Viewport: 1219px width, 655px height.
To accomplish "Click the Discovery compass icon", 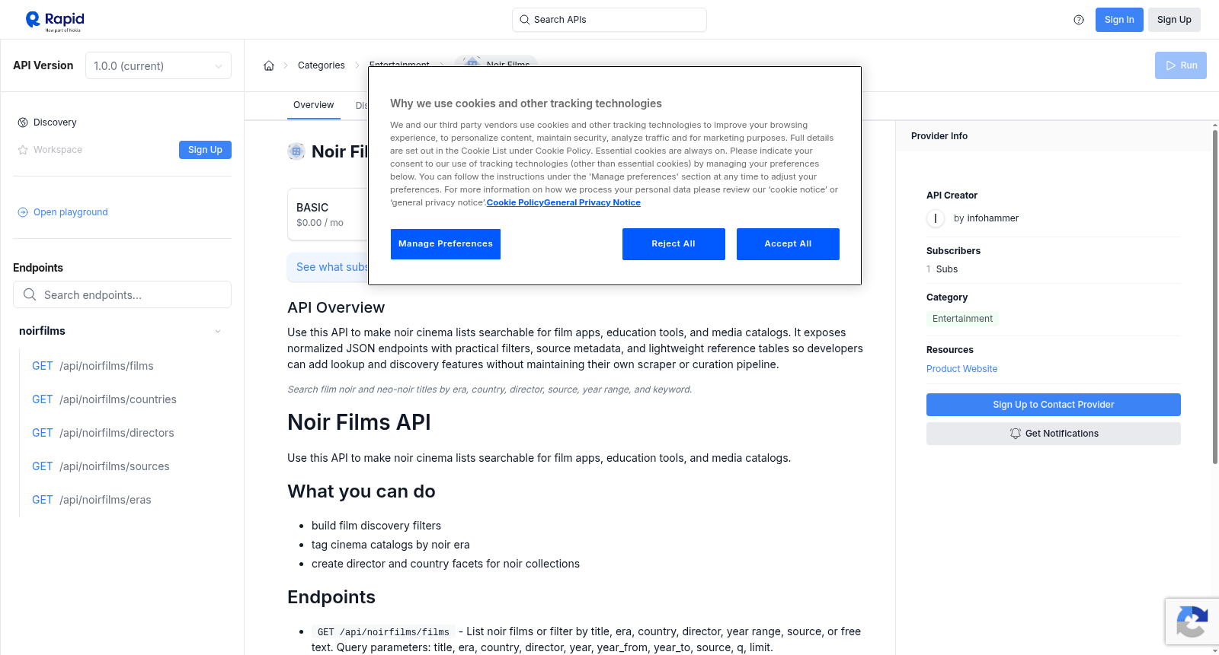I will pyautogui.click(x=23, y=122).
